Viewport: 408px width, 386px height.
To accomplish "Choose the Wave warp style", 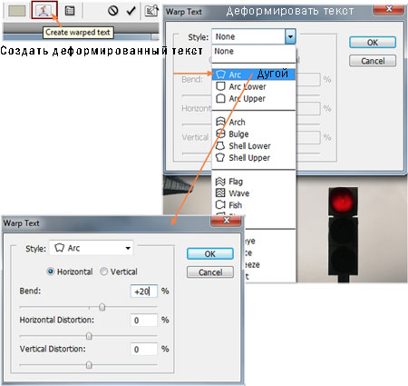I will (254, 193).
